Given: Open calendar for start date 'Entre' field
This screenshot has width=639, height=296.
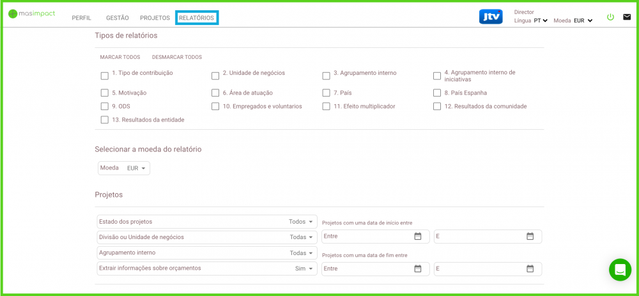Looking at the screenshot, I should 418,237.
